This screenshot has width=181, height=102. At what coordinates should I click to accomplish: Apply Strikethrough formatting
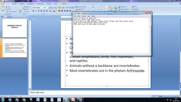(41, 11)
